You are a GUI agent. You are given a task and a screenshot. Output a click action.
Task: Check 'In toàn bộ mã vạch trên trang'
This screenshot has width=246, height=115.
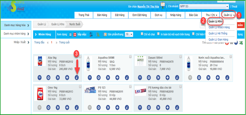(x=158, y=34)
